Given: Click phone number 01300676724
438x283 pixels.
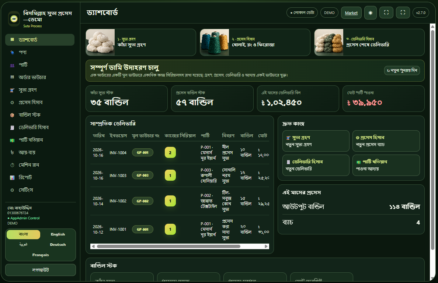Looking at the screenshot, I should (x=18, y=213).
